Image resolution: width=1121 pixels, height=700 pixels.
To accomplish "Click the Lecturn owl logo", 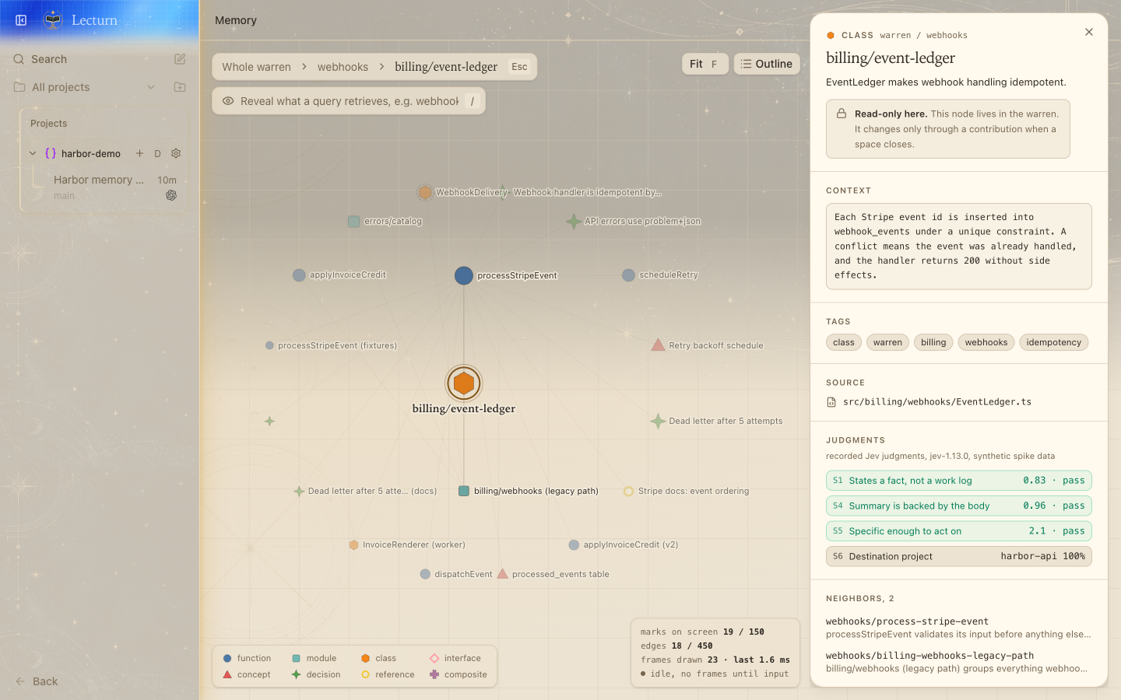I will pos(53,20).
